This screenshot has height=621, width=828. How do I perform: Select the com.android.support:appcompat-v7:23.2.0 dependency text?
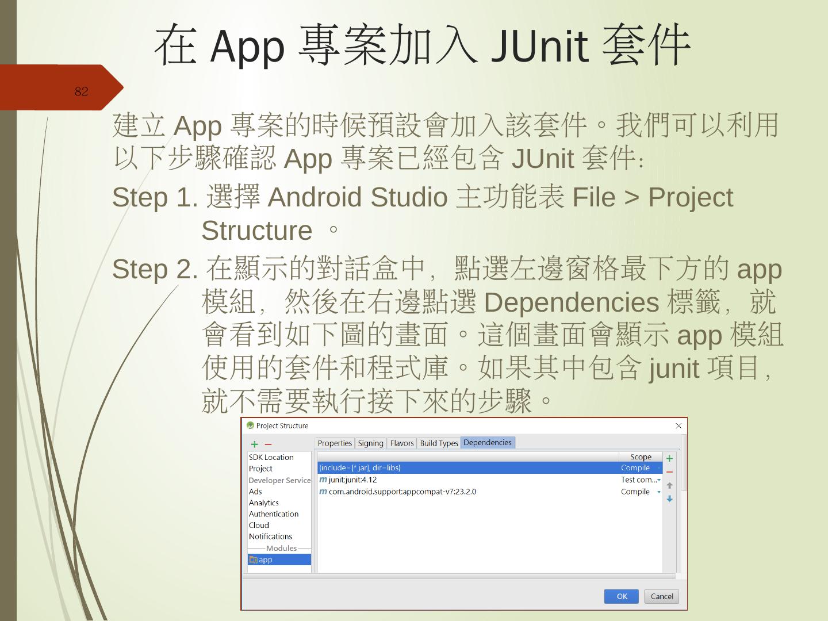click(x=402, y=492)
